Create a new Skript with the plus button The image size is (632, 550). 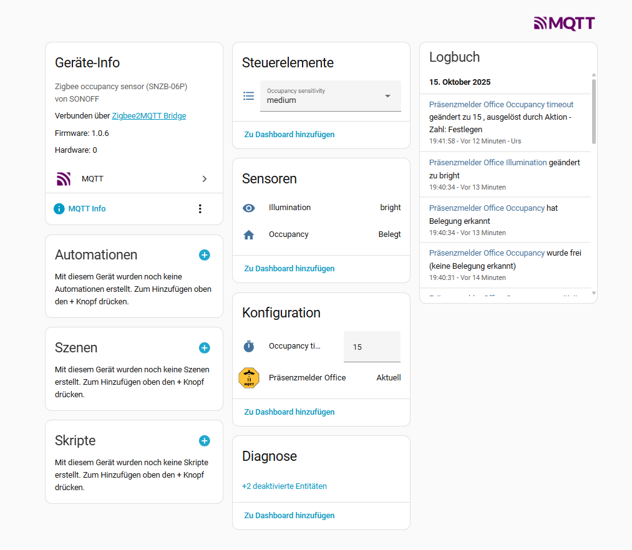pyautogui.click(x=204, y=440)
